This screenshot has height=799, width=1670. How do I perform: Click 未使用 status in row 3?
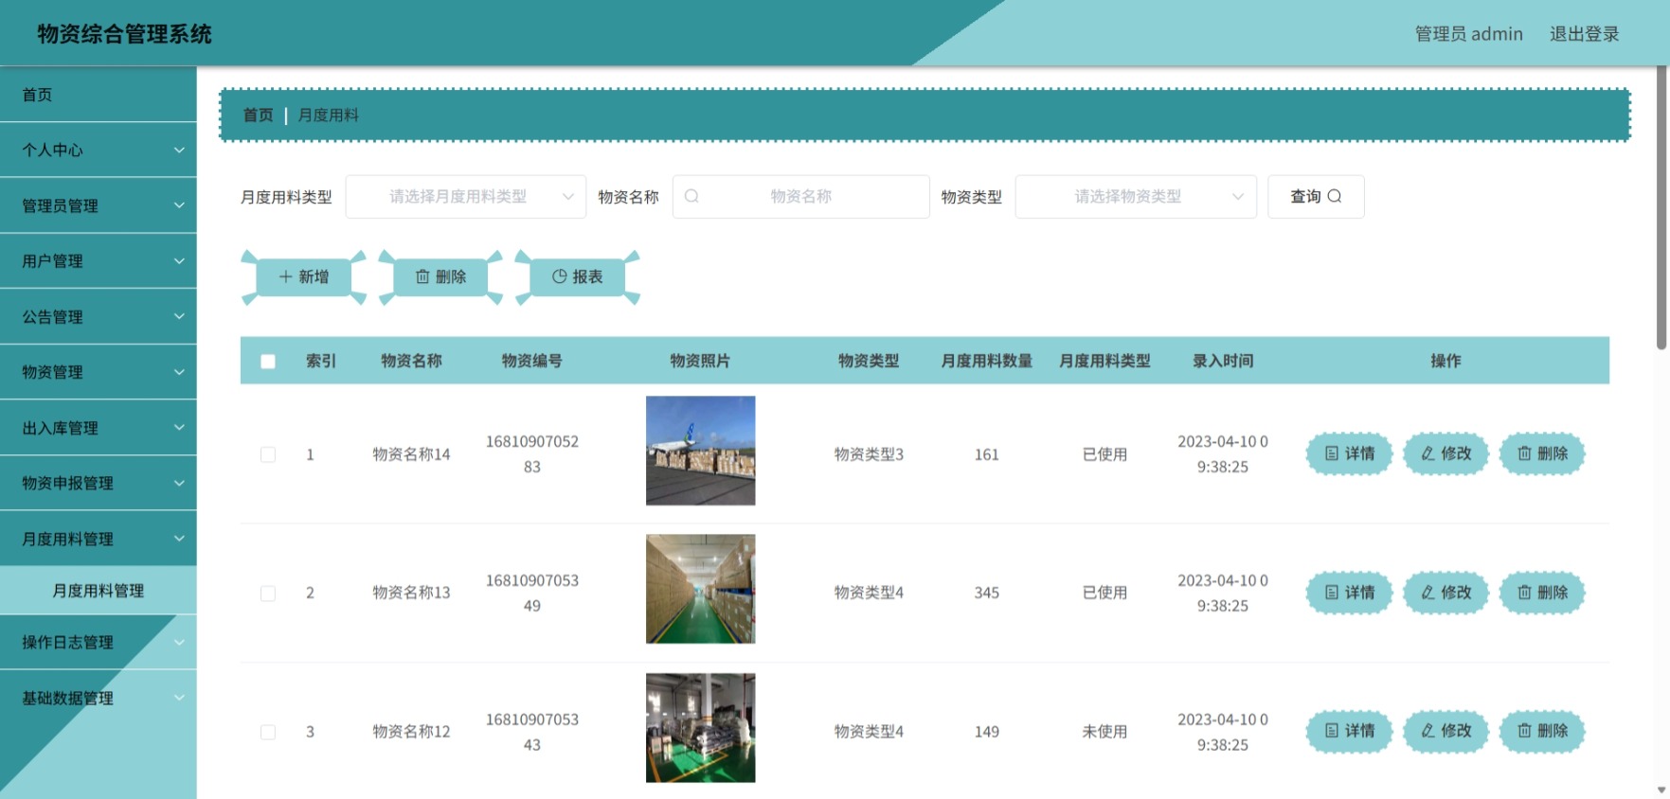(1104, 732)
